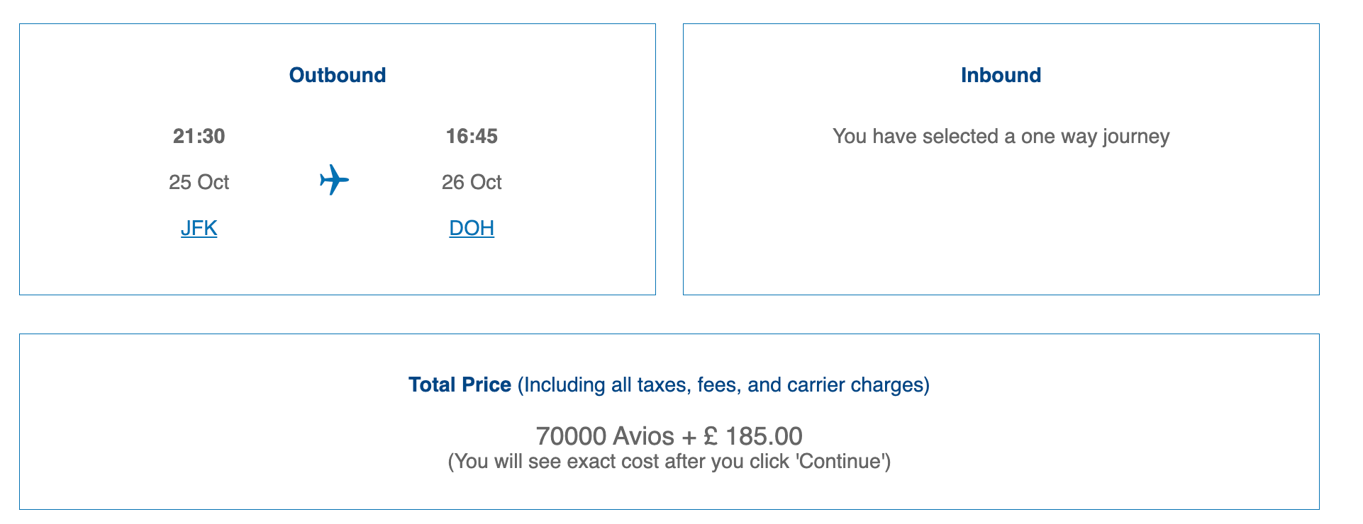Click the bold Total Price label
Screen dimensions: 1363x524
[460, 385]
